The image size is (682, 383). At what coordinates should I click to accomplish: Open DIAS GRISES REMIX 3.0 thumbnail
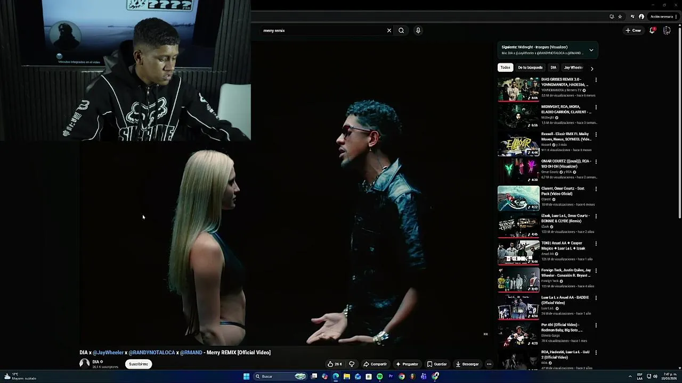coord(518,89)
